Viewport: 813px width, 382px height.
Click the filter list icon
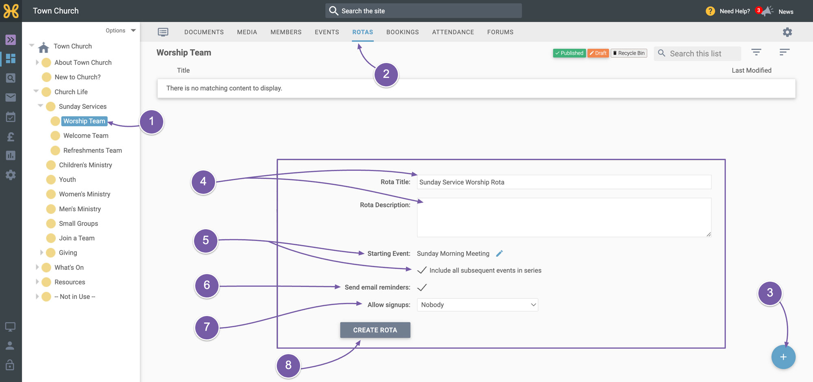[x=756, y=52]
